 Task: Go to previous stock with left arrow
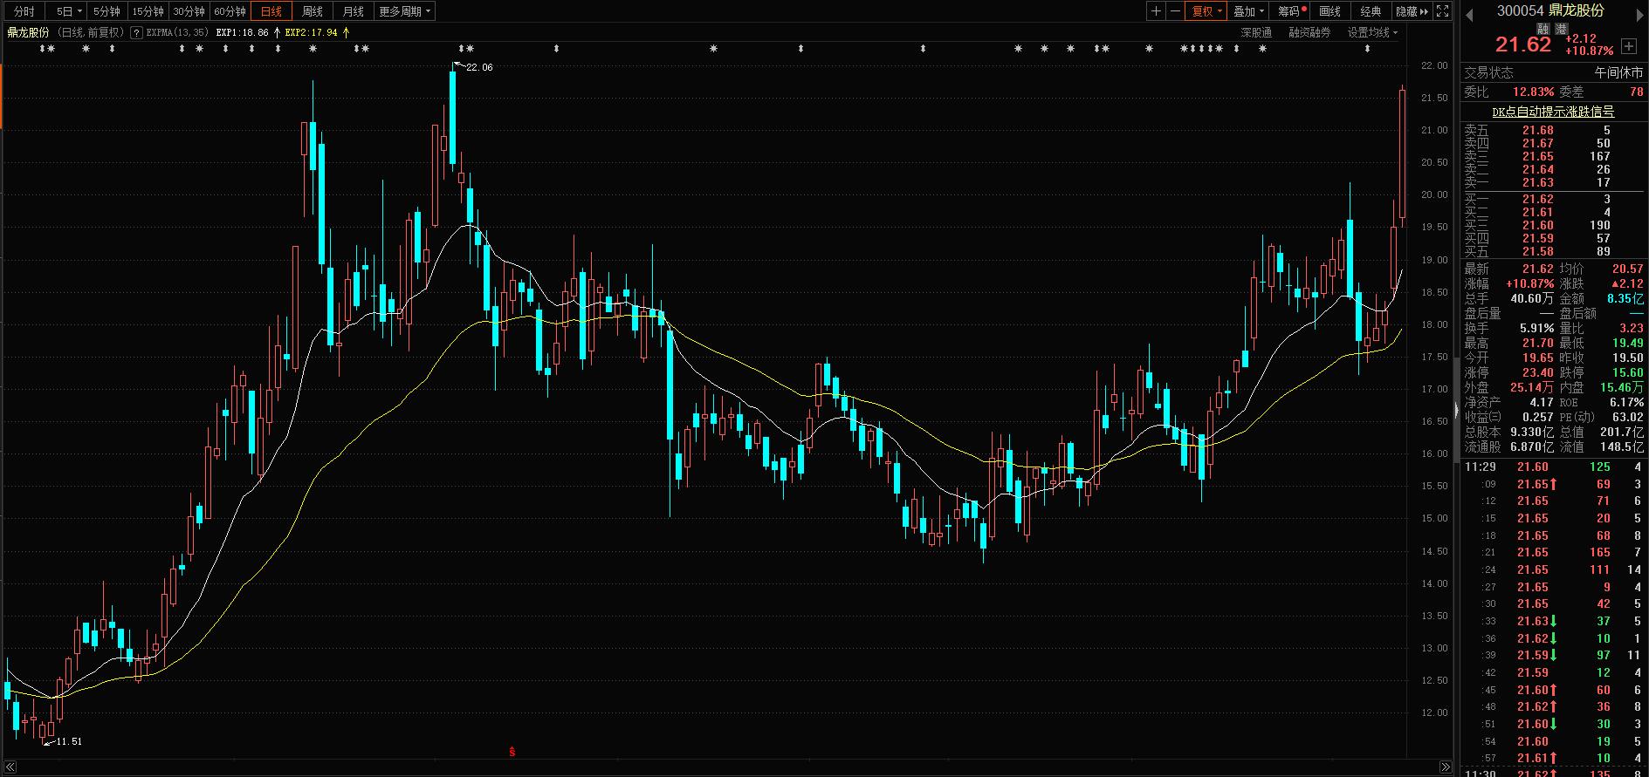tap(1469, 13)
